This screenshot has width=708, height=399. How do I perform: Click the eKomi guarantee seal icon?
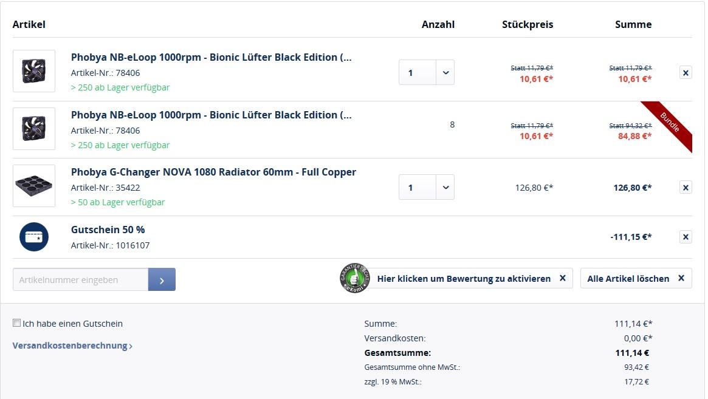point(354,279)
